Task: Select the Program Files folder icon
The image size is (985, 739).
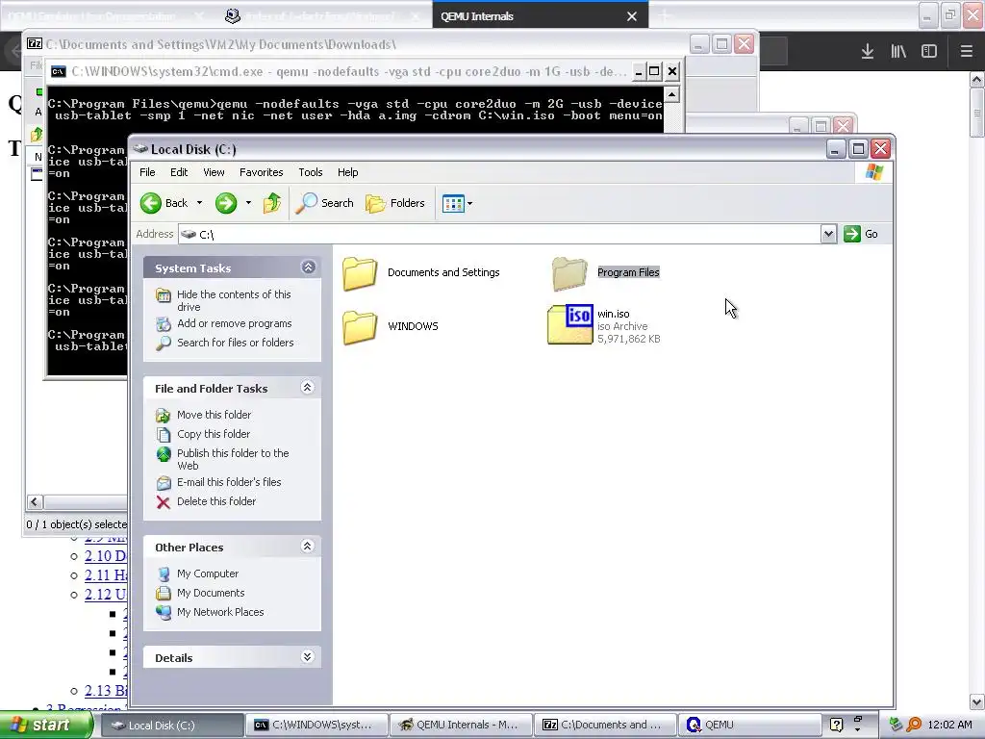Action: 569,273
